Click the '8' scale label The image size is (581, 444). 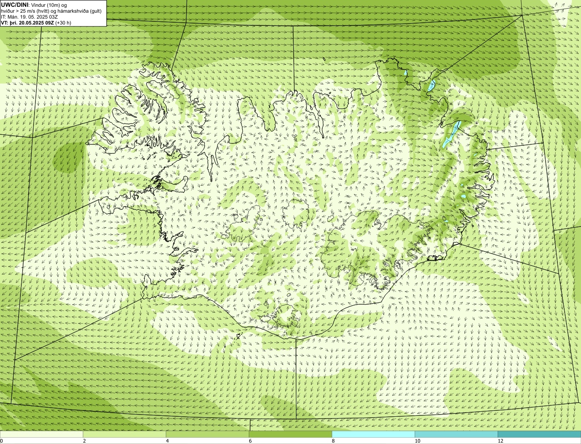(333, 441)
